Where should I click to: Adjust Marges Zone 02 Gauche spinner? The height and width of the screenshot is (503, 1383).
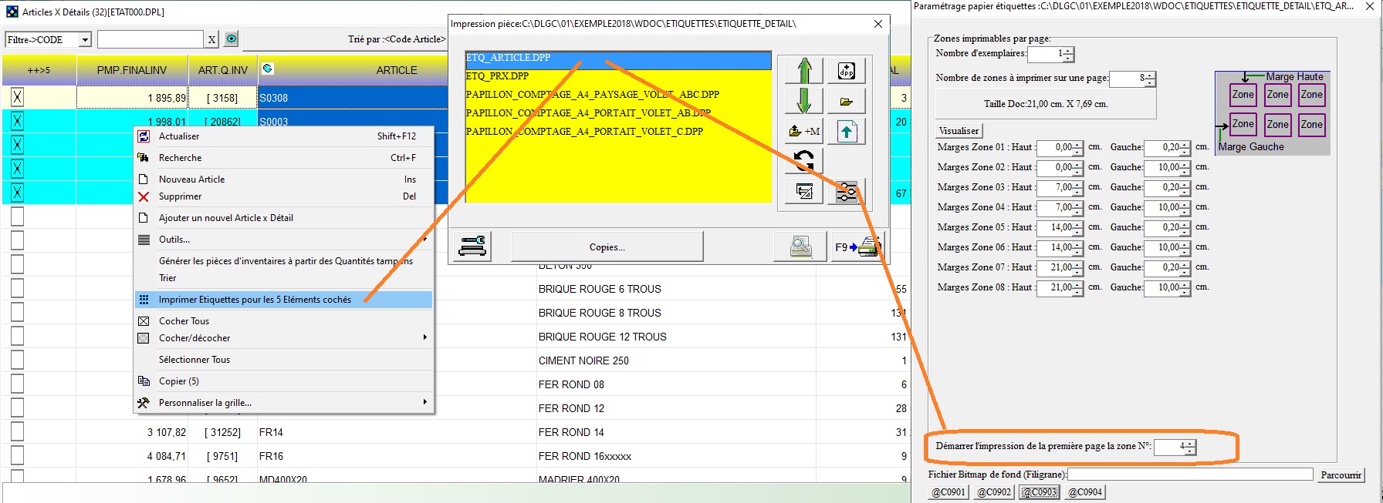click(x=1185, y=167)
